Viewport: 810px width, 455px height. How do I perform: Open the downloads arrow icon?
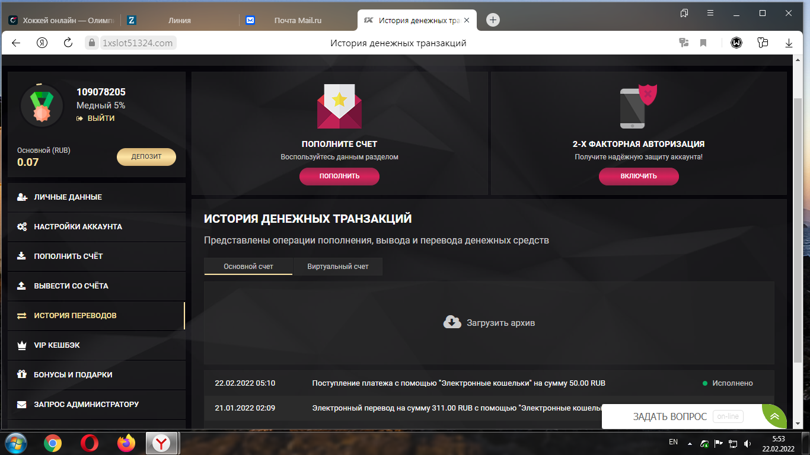(x=789, y=43)
